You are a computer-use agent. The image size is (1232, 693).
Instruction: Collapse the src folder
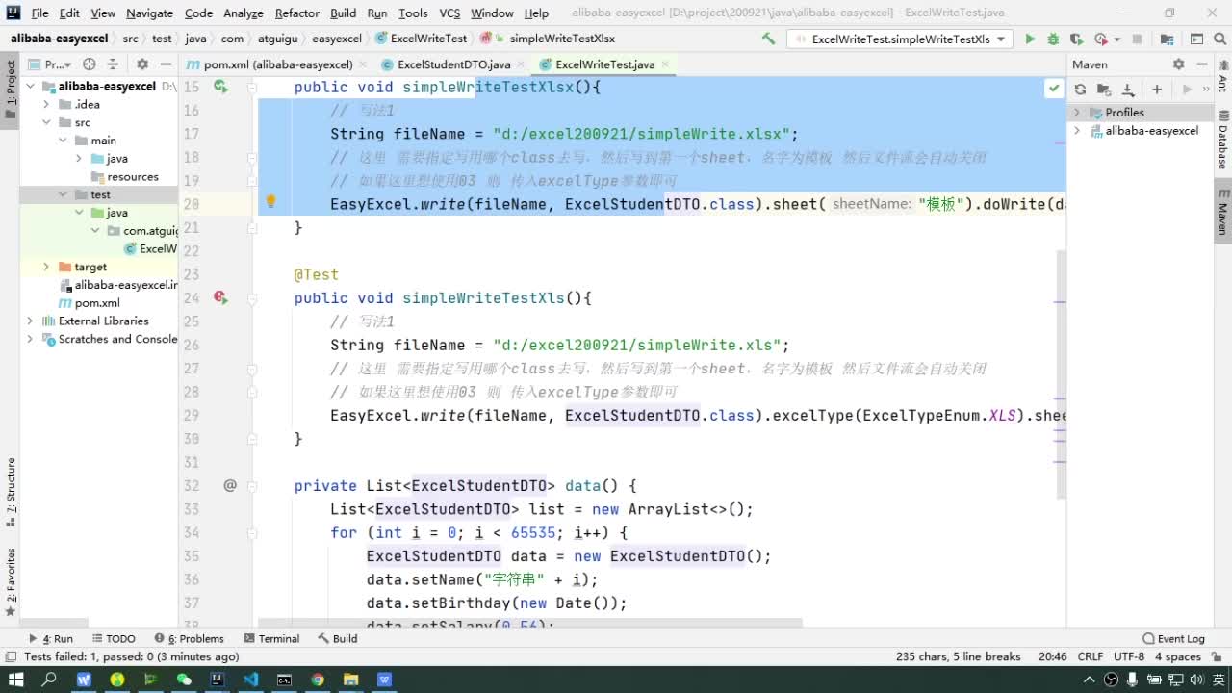[x=46, y=122]
